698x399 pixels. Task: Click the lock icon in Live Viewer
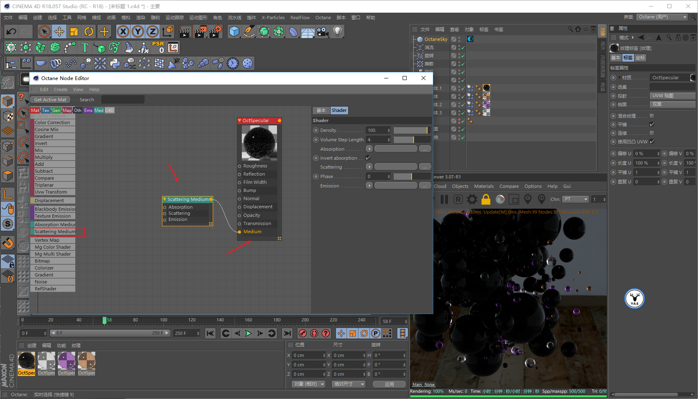point(486,199)
